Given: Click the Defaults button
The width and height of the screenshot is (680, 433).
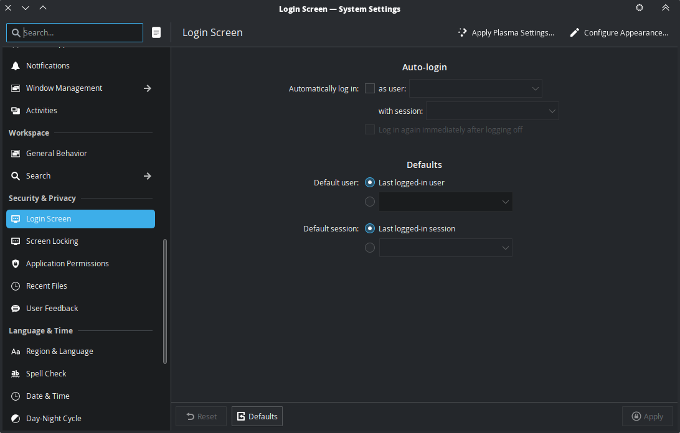Looking at the screenshot, I should click(257, 416).
